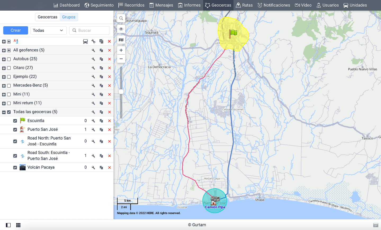Click the Crear button
Viewport: 381px width, 230px height.
(x=16, y=31)
